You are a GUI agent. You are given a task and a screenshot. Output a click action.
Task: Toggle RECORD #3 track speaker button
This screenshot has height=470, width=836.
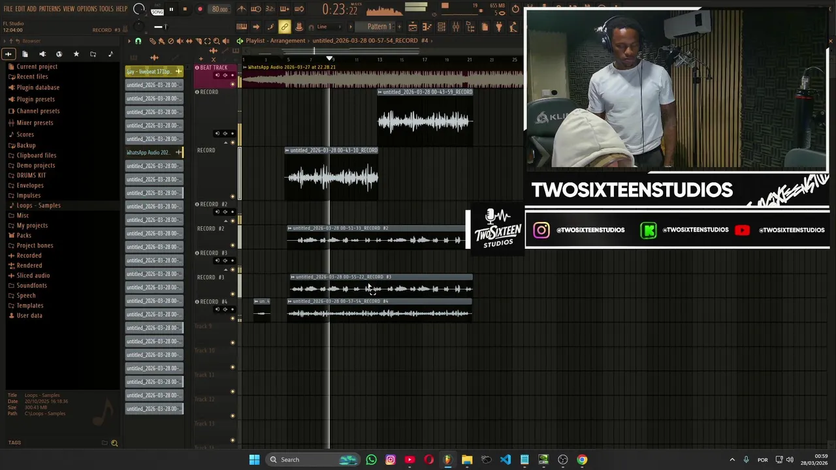pyautogui.click(x=225, y=260)
